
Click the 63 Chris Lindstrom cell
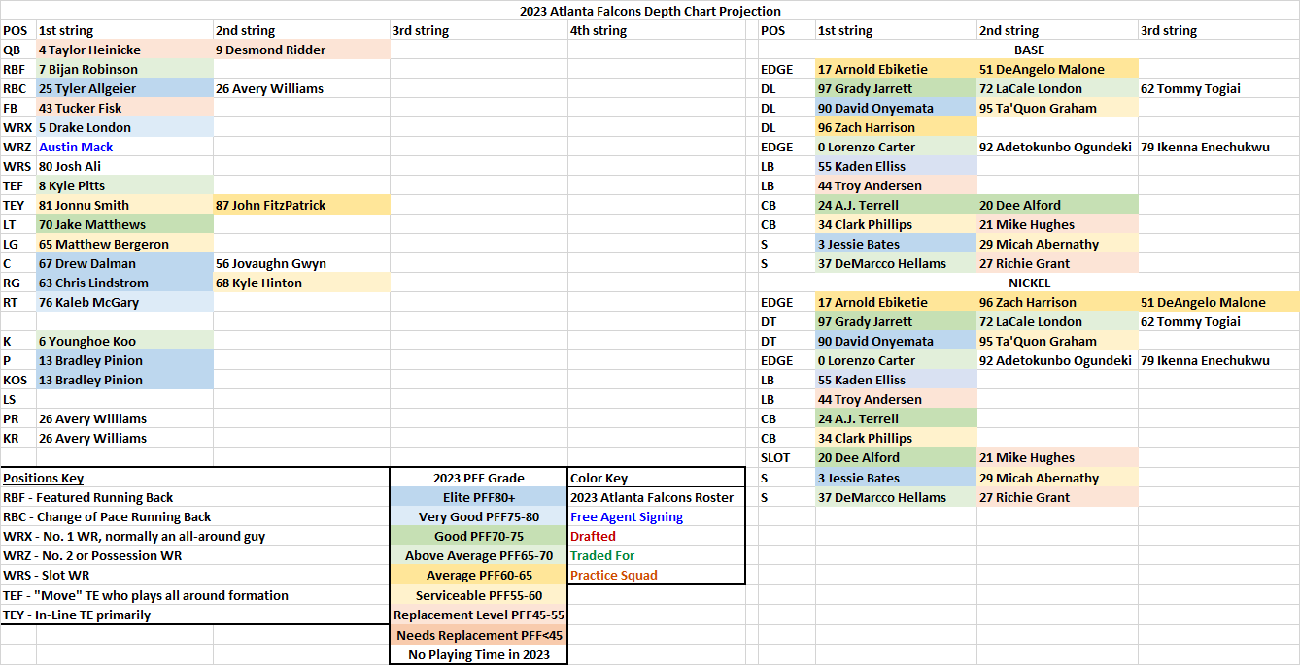[124, 283]
